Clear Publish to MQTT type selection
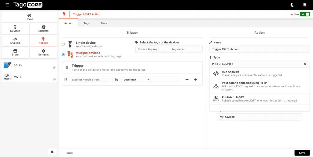The height and width of the screenshot is (157, 313). click(x=305, y=64)
